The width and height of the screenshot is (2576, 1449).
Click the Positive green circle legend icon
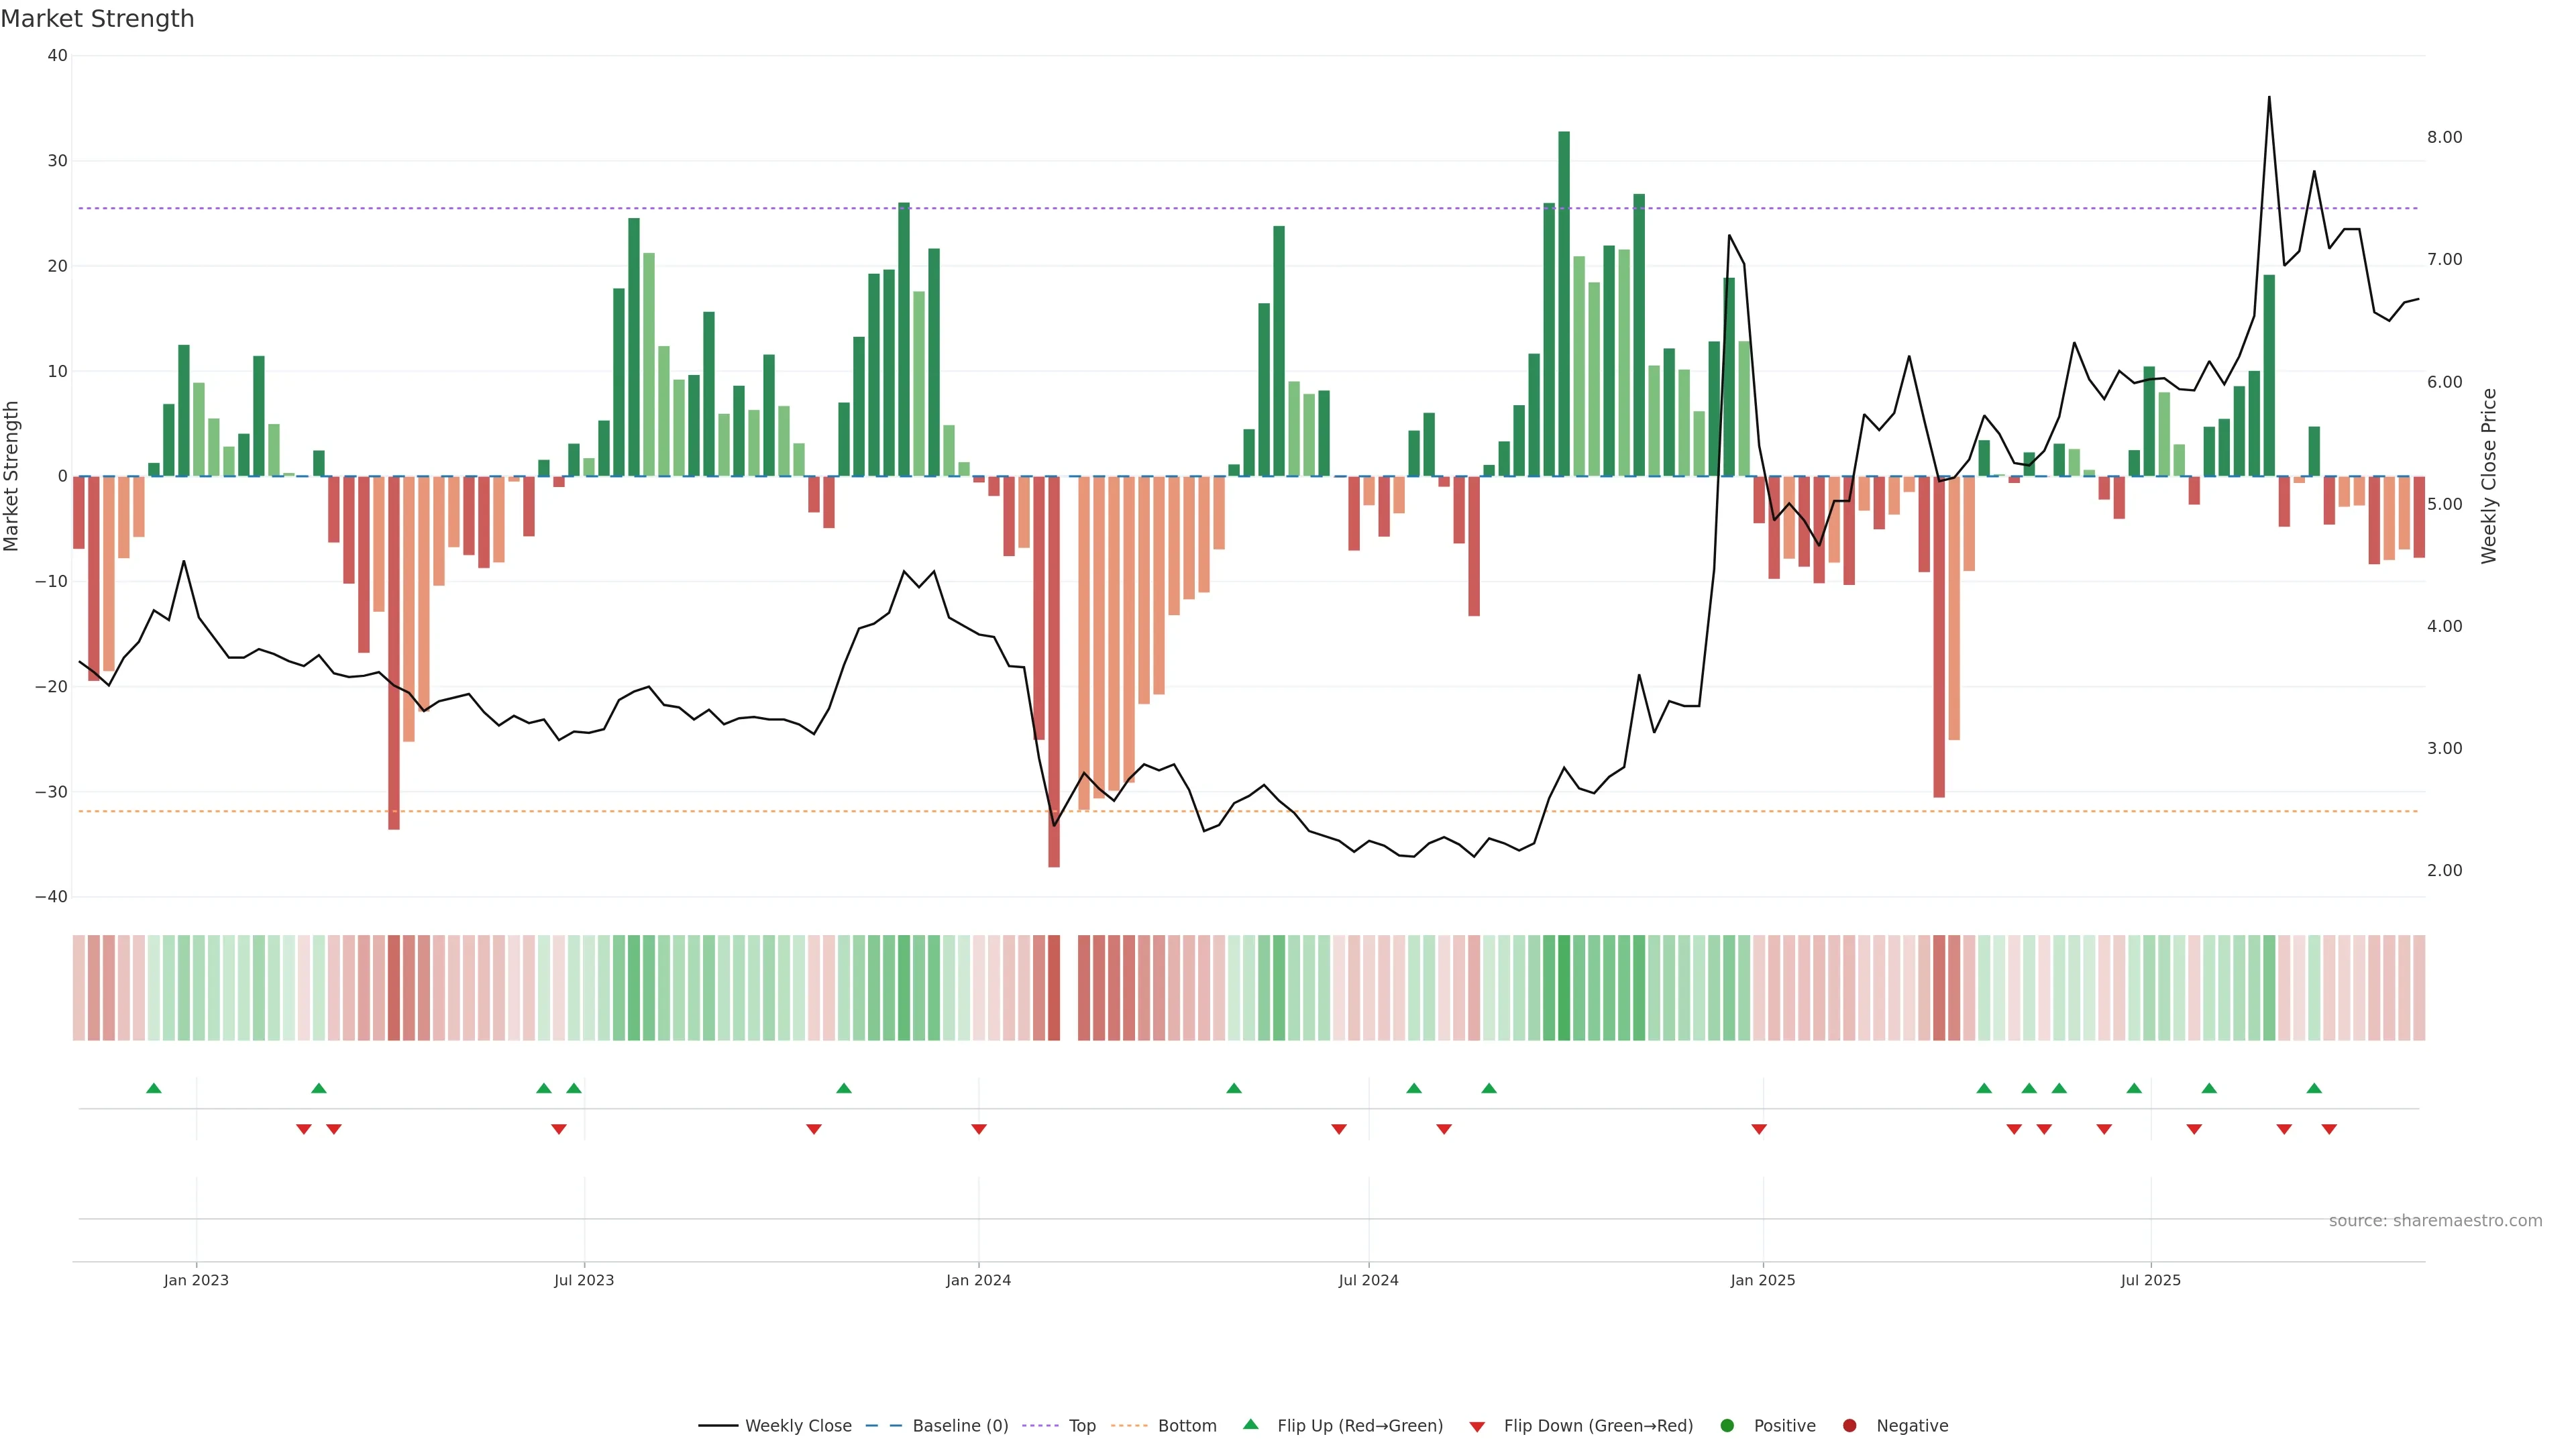coord(1727,1425)
